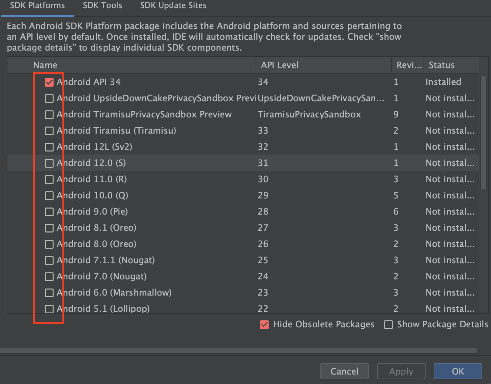Sort by the Revision column header

(x=408, y=65)
